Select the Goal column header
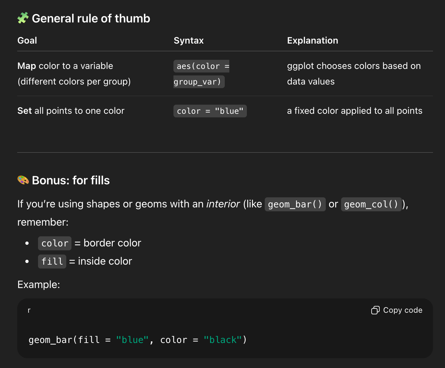The height and width of the screenshot is (368, 445). [x=27, y=40]
